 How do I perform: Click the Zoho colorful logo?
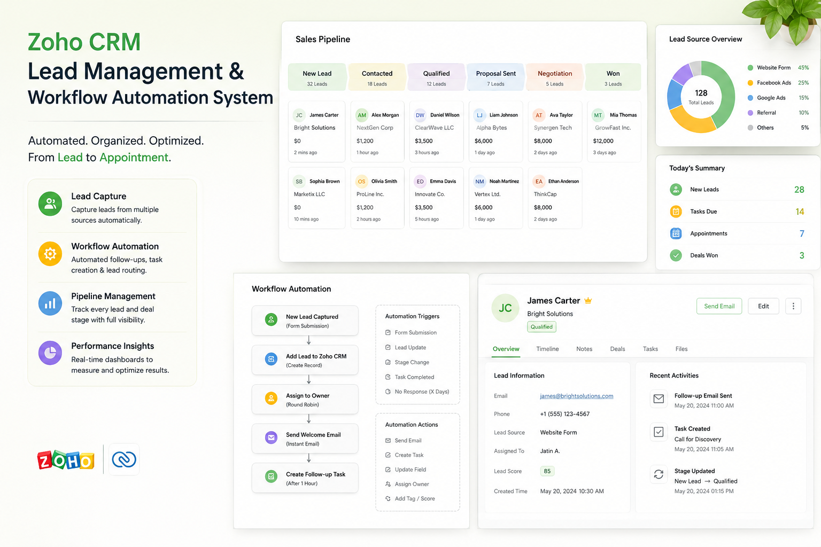66,460
